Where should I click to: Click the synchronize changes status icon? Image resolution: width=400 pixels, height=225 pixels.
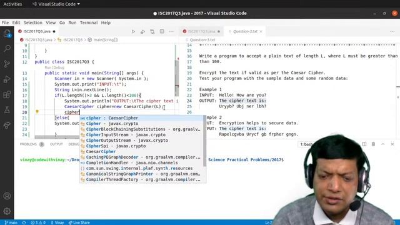tap(24, 222)
